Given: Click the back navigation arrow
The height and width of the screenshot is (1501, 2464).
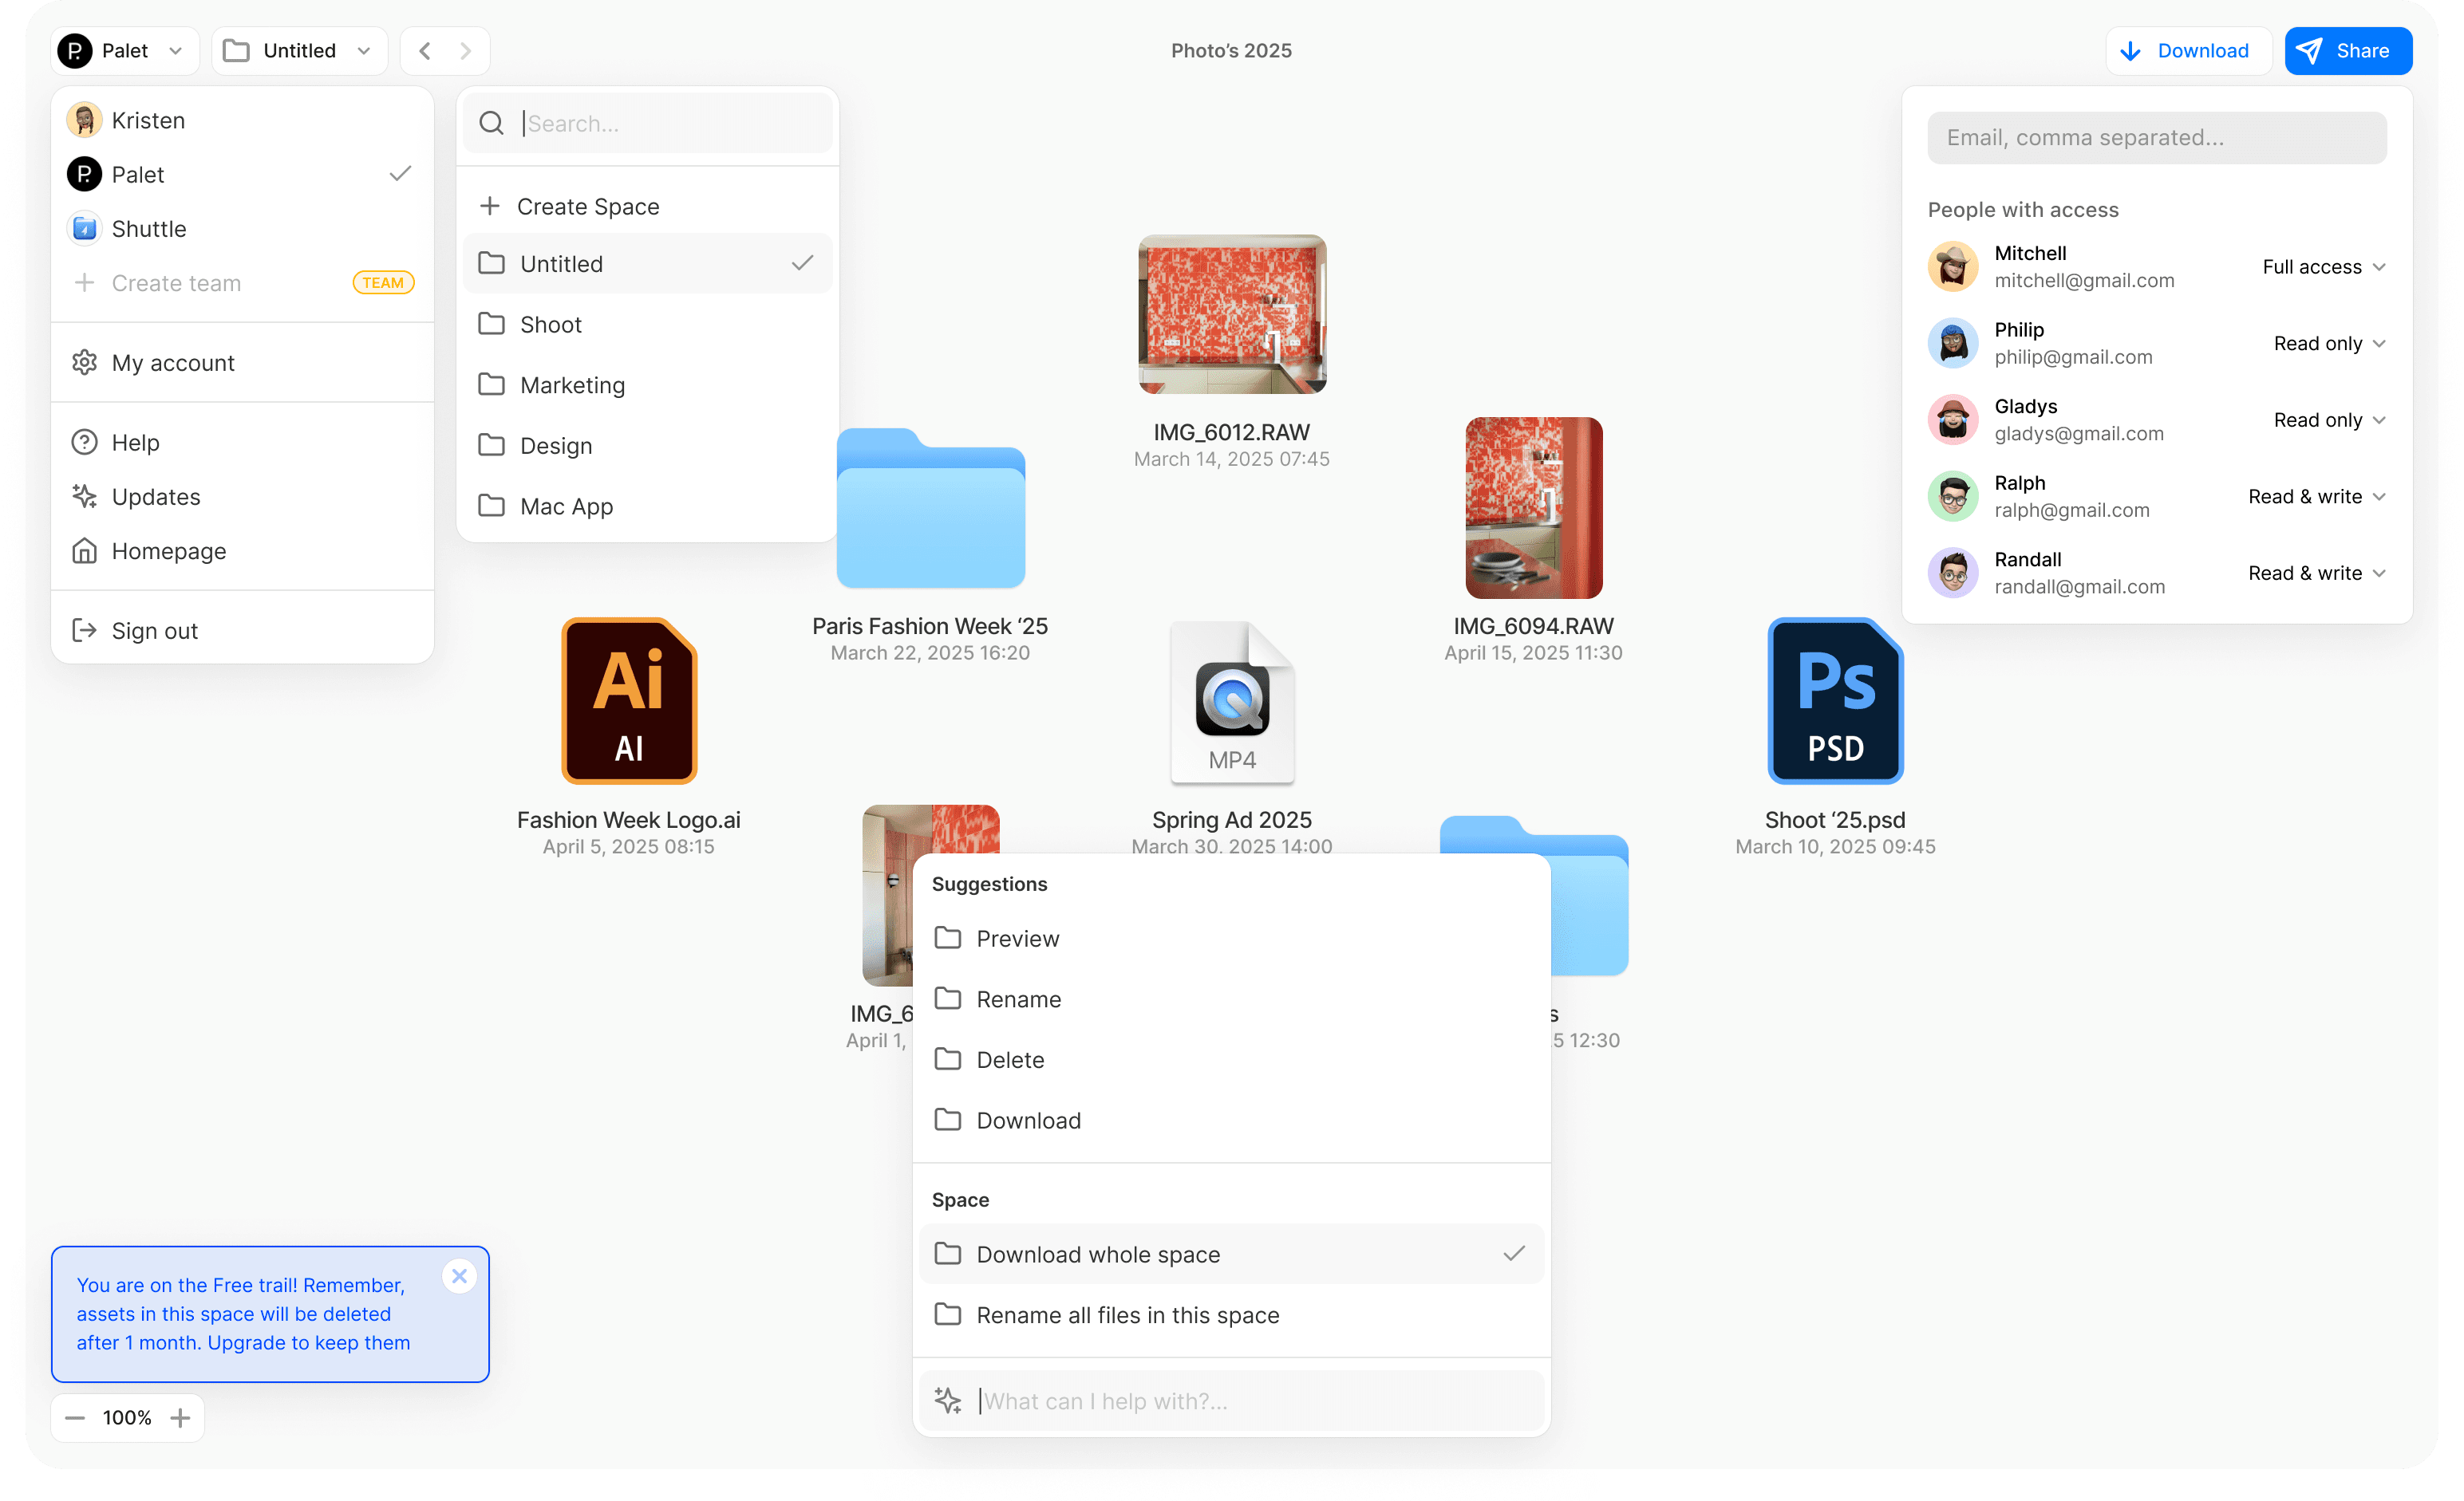Looking at the screenshot, I should pyautogui.click(x=425, y=51).
